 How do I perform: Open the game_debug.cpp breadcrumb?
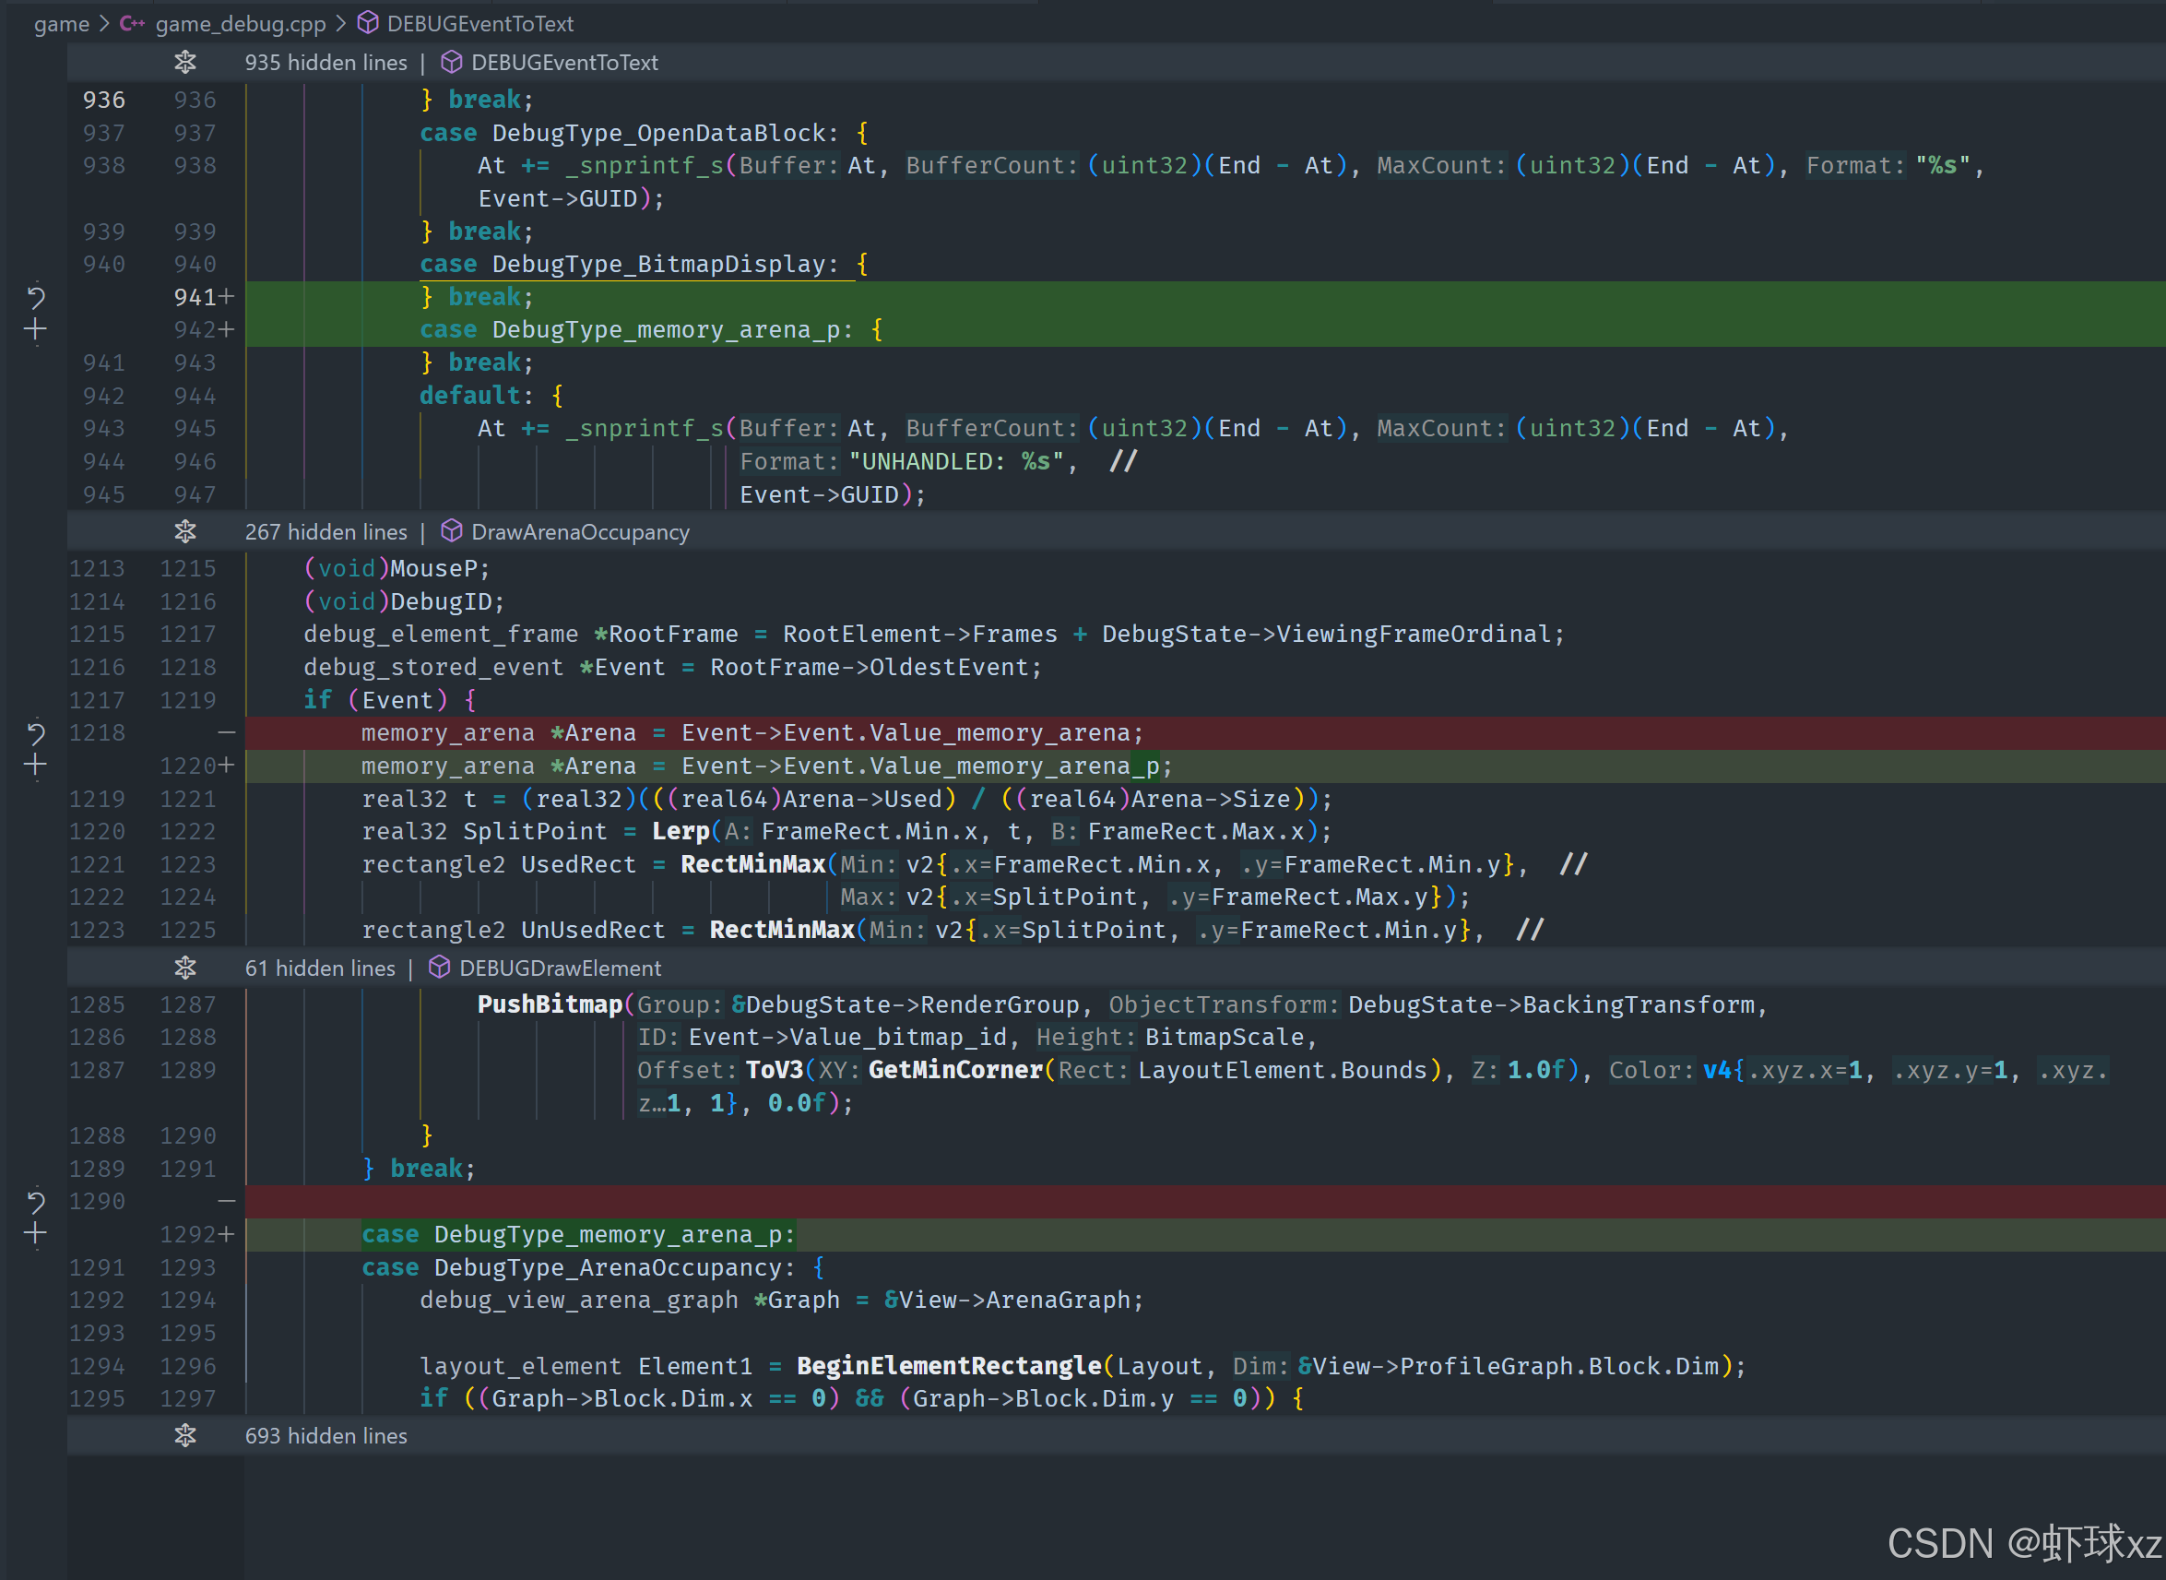coord(240,23)
